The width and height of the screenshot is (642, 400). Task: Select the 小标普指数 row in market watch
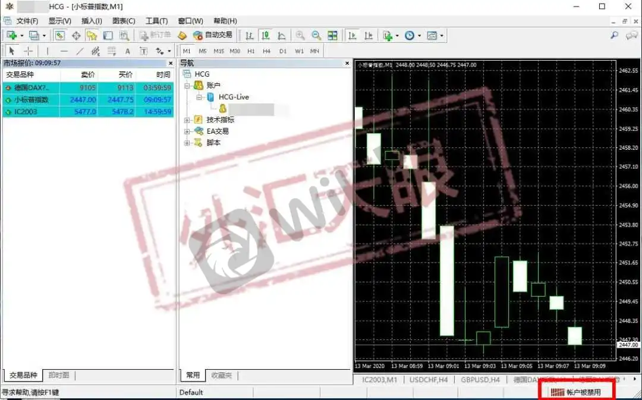click(88, 99)
